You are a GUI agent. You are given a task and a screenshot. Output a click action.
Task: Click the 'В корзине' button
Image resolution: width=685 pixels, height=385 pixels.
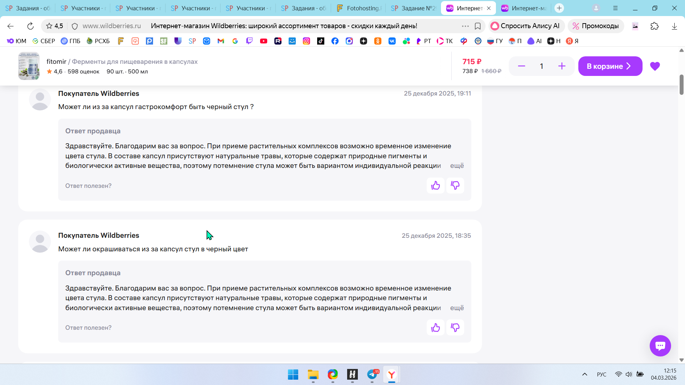[x=610, y=66]
